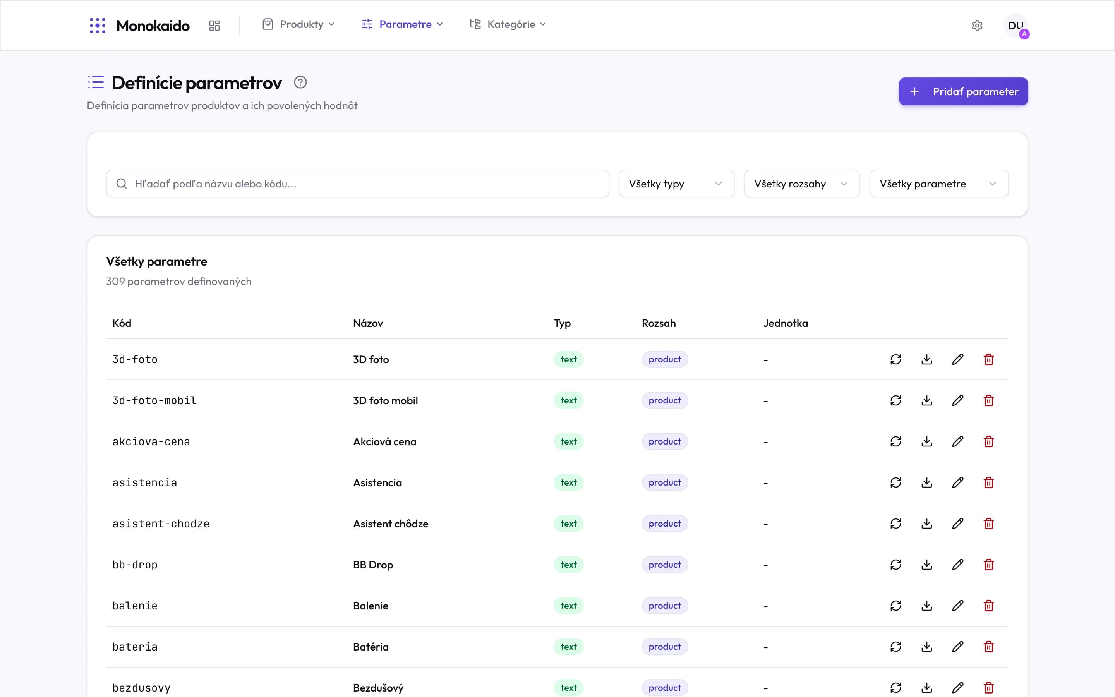Edit the balenie parameter

click(957, 606)
